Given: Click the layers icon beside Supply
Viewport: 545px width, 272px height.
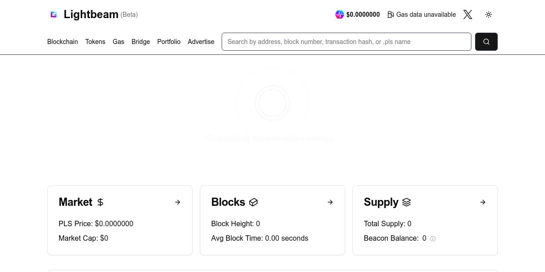Looking at the screenshot, I should [x=406, y=202].
